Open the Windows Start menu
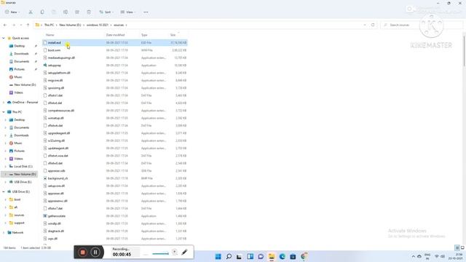 pos(218,256)
